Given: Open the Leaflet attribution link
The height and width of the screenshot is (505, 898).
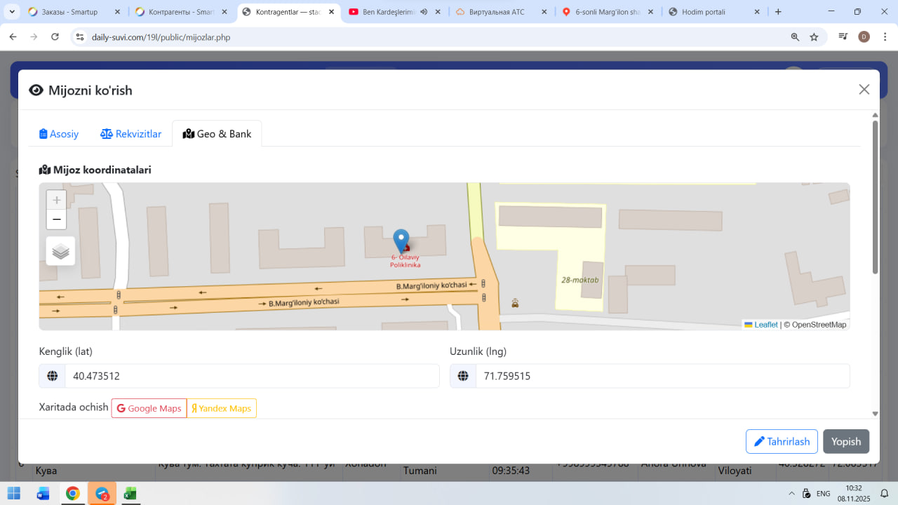Looking at the screenshot, I should pos(761,325).
